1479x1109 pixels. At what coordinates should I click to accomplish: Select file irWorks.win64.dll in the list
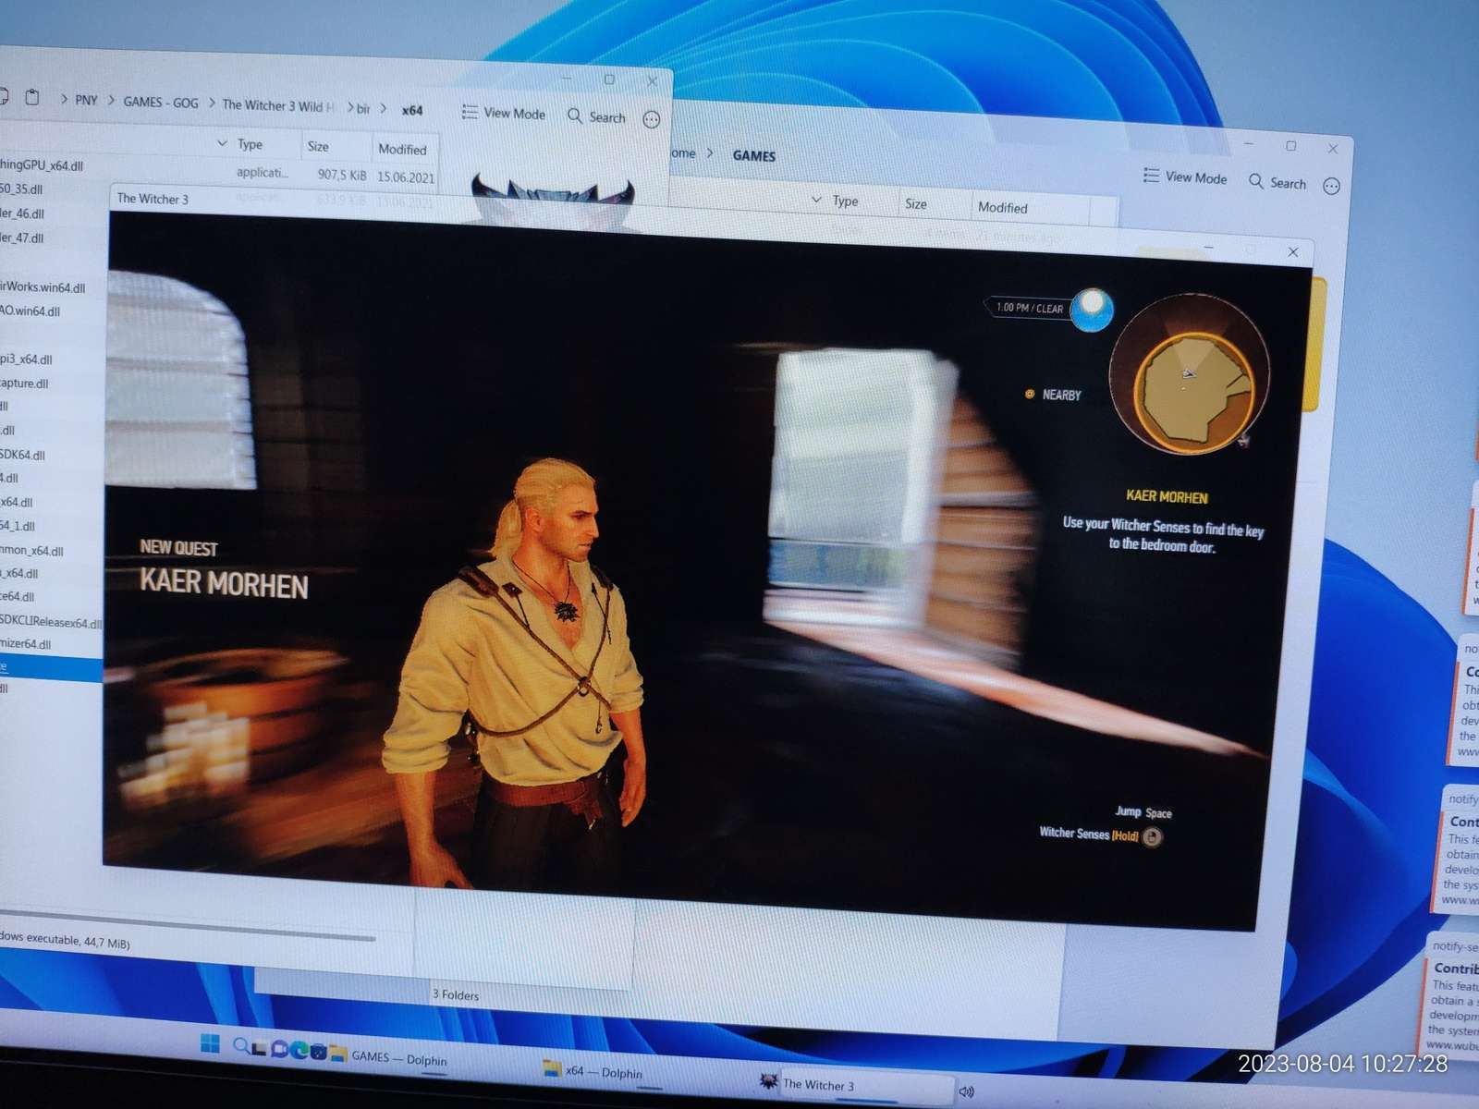pyautogui.click(x=43, y=286)
